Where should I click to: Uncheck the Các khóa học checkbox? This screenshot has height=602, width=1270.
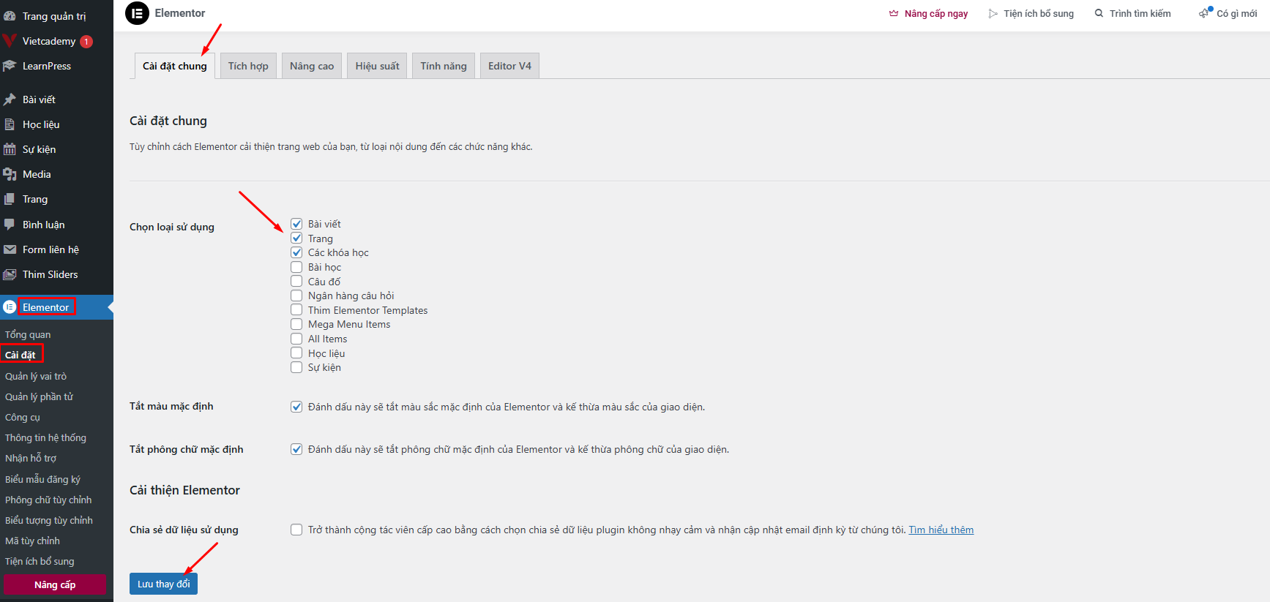(296, 252)
